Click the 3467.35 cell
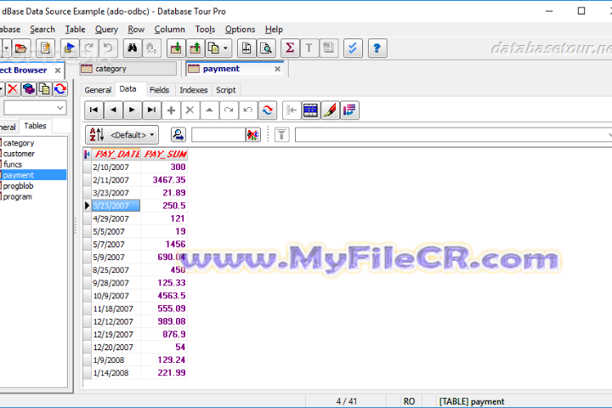Image resolution: width=612 pixels, height=408 pixels. click(x=164, y=180)
